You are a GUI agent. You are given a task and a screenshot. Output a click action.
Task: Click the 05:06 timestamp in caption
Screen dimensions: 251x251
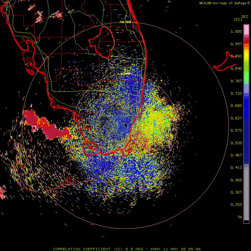pos(195,249)
